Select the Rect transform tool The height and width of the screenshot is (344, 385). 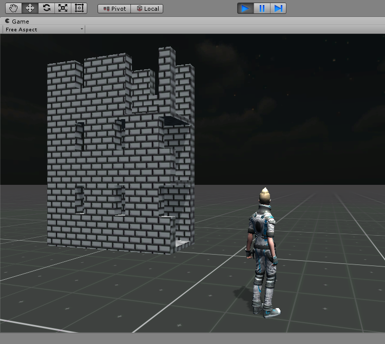(79, 8)
